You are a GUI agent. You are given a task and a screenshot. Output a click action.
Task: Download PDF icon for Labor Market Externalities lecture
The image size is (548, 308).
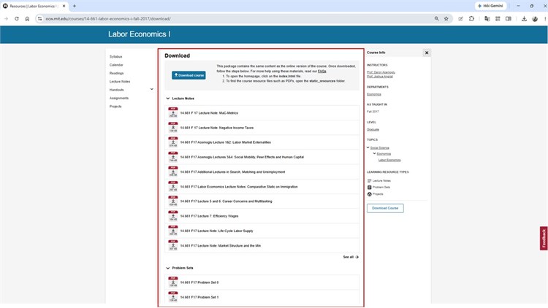[173, 142]
